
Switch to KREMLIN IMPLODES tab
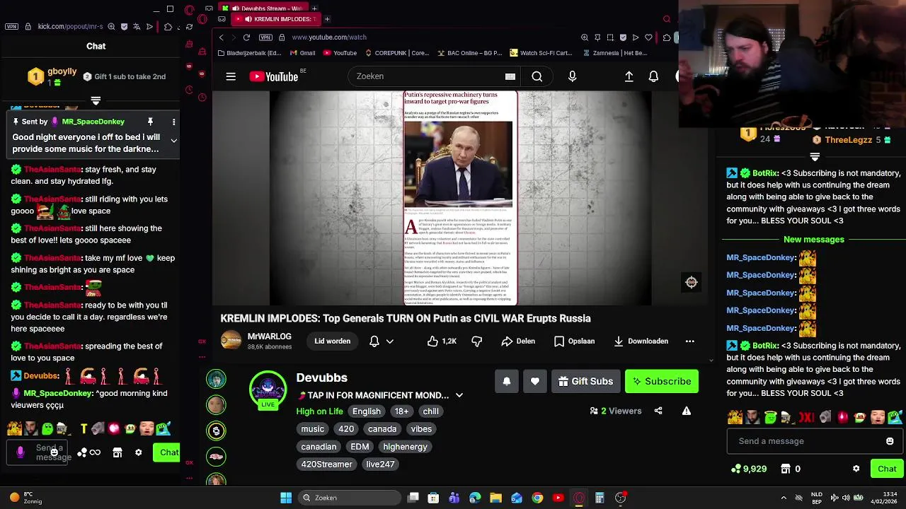click(277, 19)
